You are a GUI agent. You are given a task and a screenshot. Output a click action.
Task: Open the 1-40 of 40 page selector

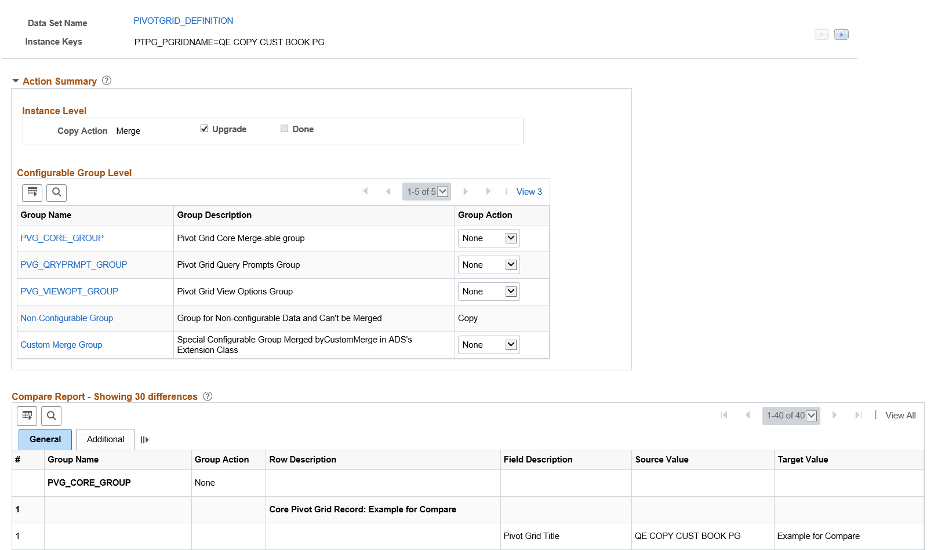click(x=811, y=415)
